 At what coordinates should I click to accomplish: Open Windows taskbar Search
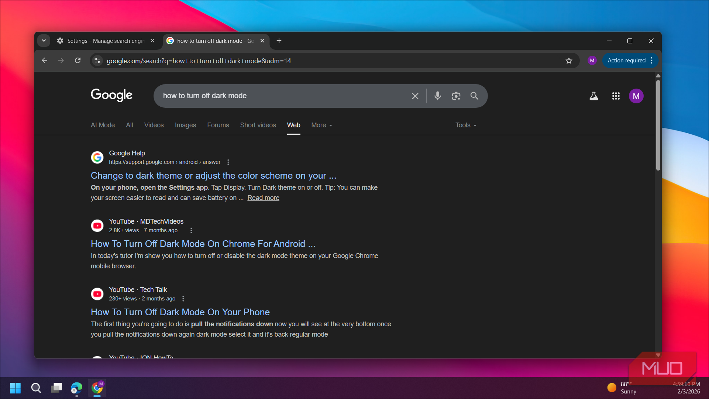pyautogui.click(x=36, y=388)
